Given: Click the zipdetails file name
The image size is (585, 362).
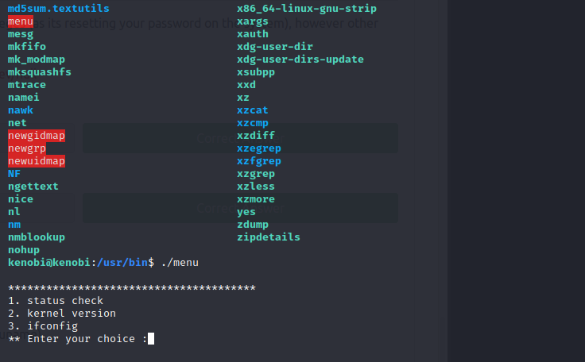Looking at the screenshot, I should (269, 237).
